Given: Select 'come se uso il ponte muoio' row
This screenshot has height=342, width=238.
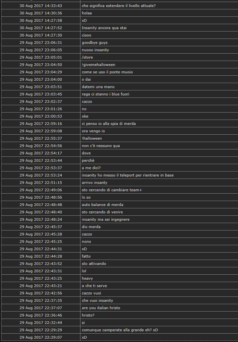Looking at the screenshot, I should [x=119, y=72].
